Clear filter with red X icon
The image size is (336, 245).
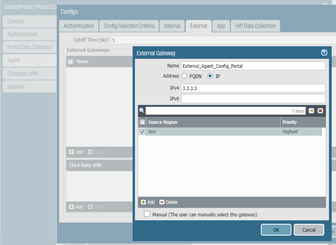point(320,111)
